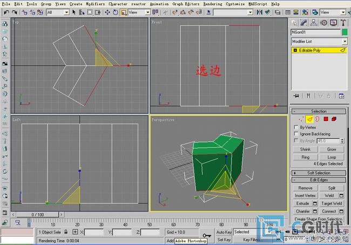This screenshot has height=245, width=351.
Task: Click the Mirror tool icon
Action: [259, 12]
